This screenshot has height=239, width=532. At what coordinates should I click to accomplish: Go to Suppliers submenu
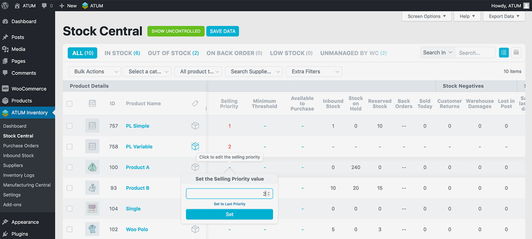pos(13,165)
